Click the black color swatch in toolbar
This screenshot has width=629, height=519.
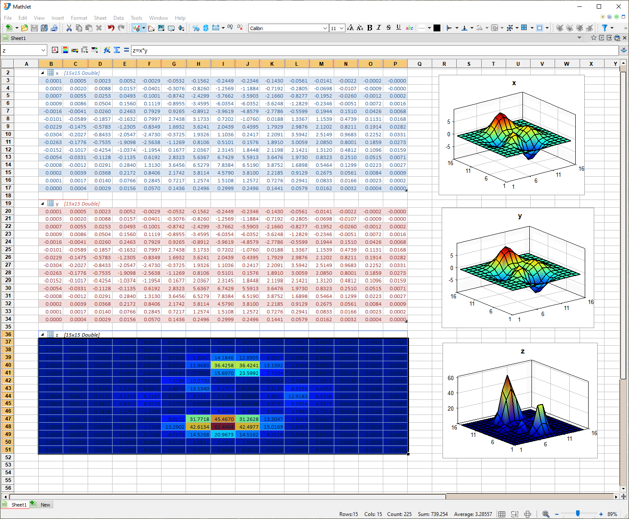(437, 28)
